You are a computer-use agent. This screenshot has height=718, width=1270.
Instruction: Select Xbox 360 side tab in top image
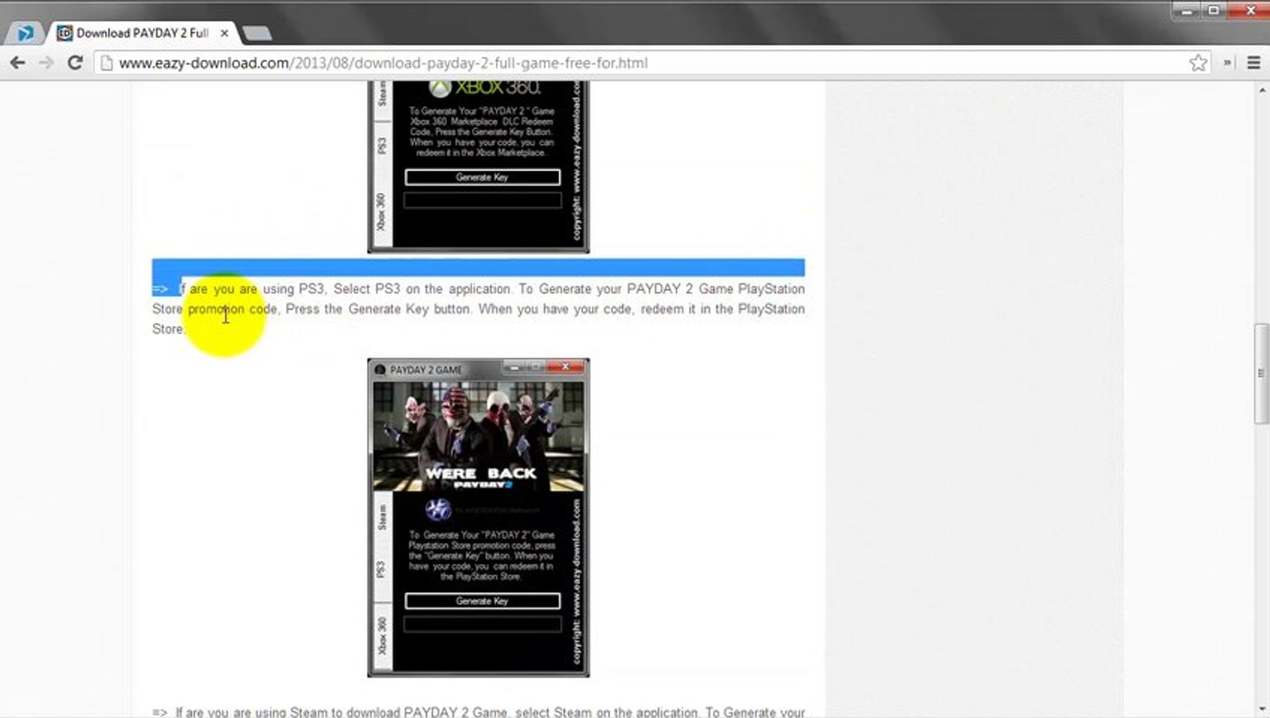point(382,211)
